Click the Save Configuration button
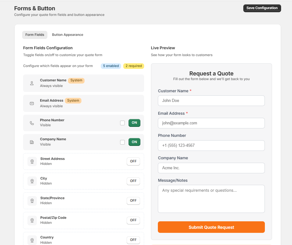The image size is (292, 245). coord(262,8)
